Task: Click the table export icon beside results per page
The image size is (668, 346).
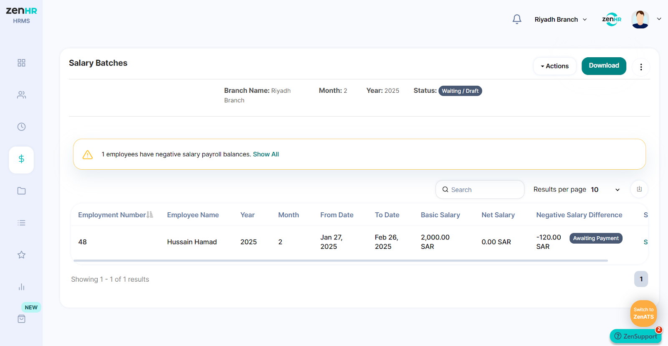Action: click(x=639, y=189)
